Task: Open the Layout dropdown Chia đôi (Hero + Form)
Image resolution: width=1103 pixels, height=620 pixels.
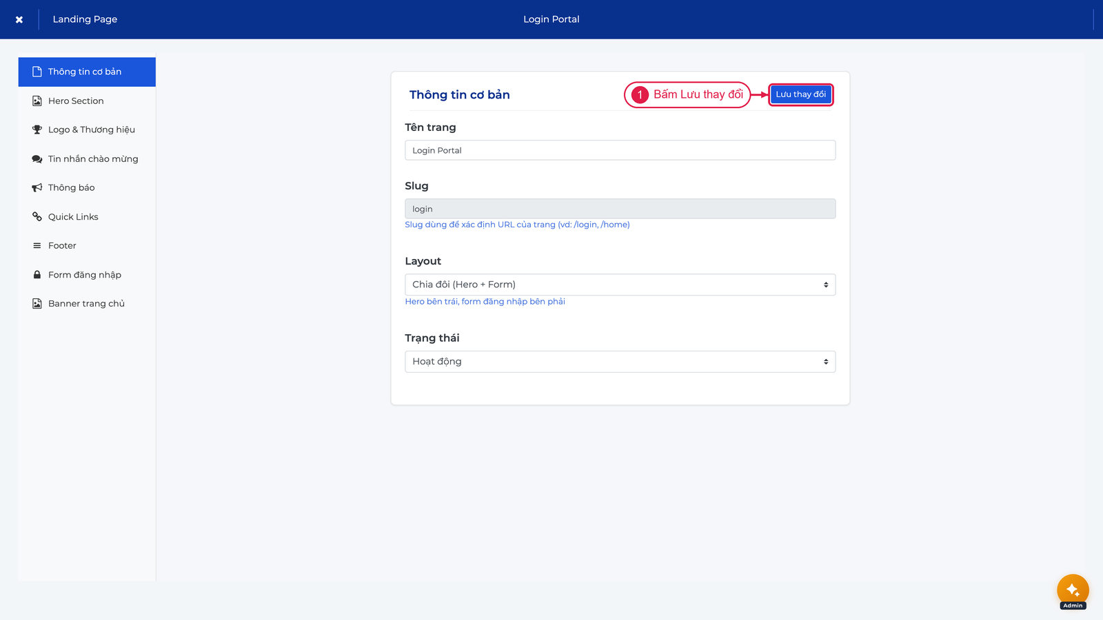Action: pyautogui.click(x=620, y=285)
